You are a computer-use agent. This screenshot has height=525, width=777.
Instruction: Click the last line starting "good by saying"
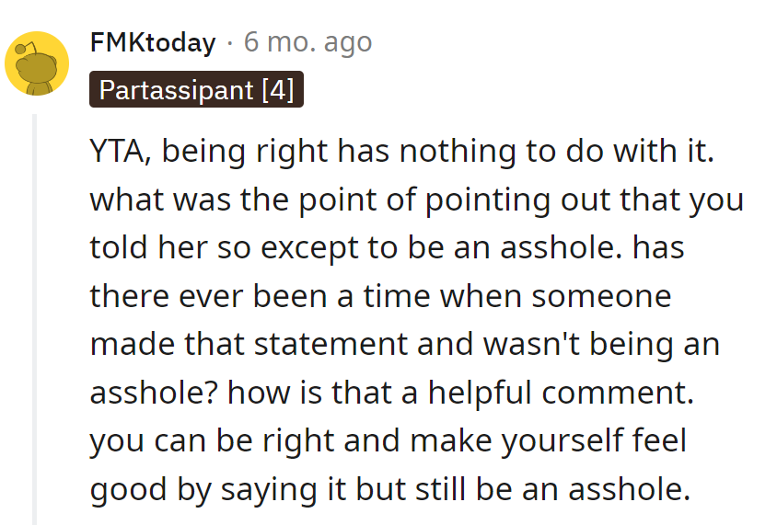[389, 489]
